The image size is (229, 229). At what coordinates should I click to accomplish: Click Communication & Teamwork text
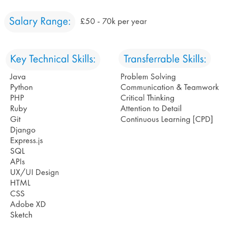click(x=170, y=87)
